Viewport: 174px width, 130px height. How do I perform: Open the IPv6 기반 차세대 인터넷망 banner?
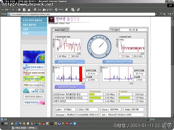tap(34, 73)
